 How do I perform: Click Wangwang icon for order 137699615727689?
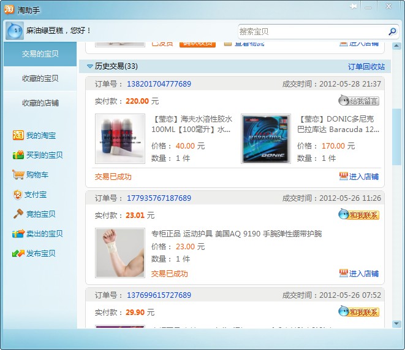[x=344, y=311]
